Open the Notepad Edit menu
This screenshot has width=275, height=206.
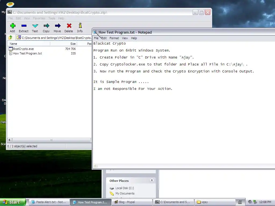point(104,38)
